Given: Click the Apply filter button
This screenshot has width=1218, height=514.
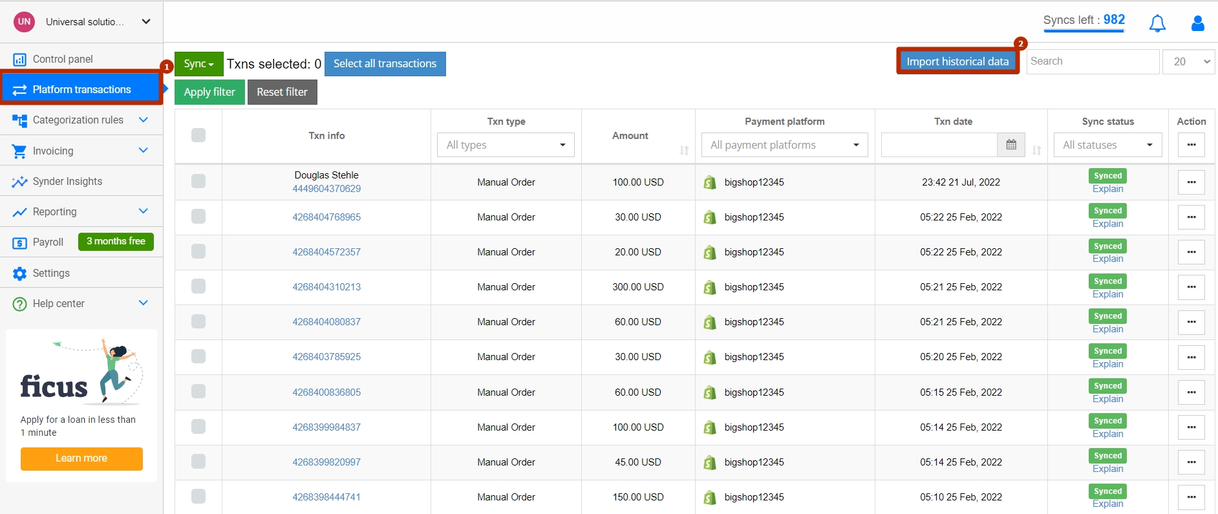Looking at the screenshot, I should [x=209, y=92].
